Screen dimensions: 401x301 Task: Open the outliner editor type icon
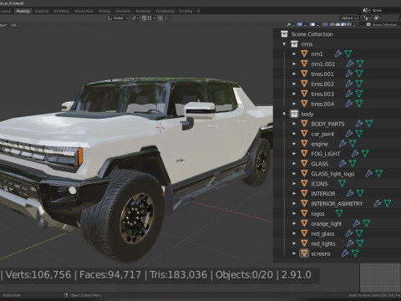[367, 18]
